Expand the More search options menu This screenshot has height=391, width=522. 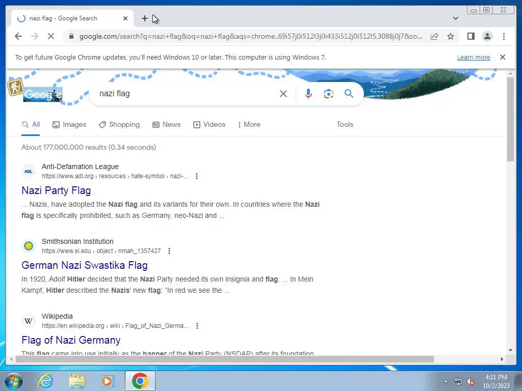249,125
